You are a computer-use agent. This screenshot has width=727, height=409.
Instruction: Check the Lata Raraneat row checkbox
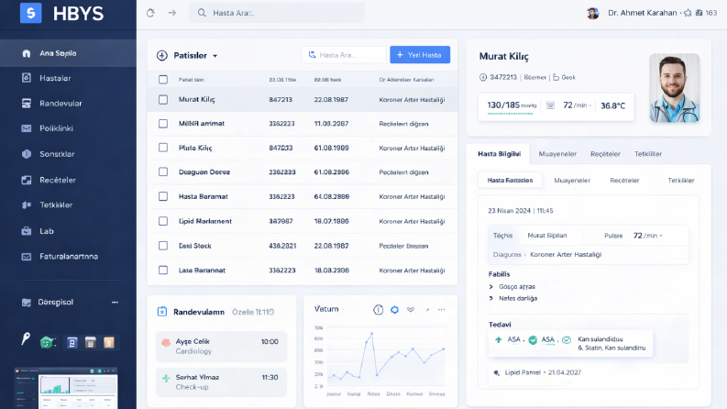(163, 270)
